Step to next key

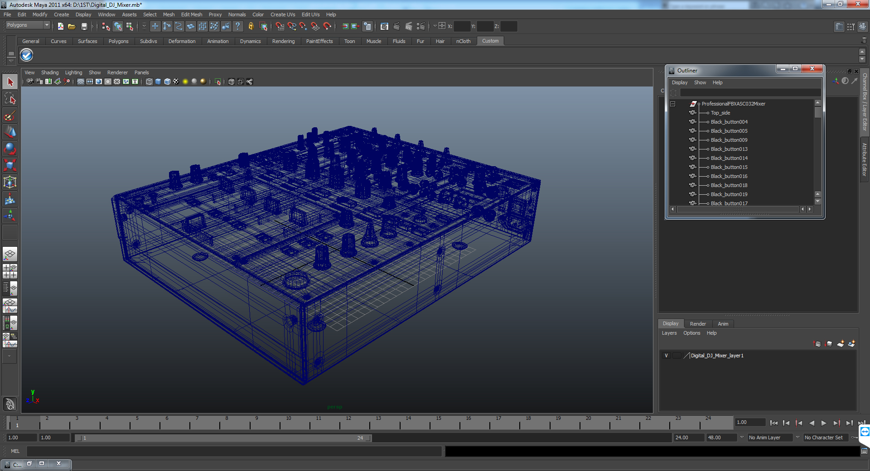836,423
